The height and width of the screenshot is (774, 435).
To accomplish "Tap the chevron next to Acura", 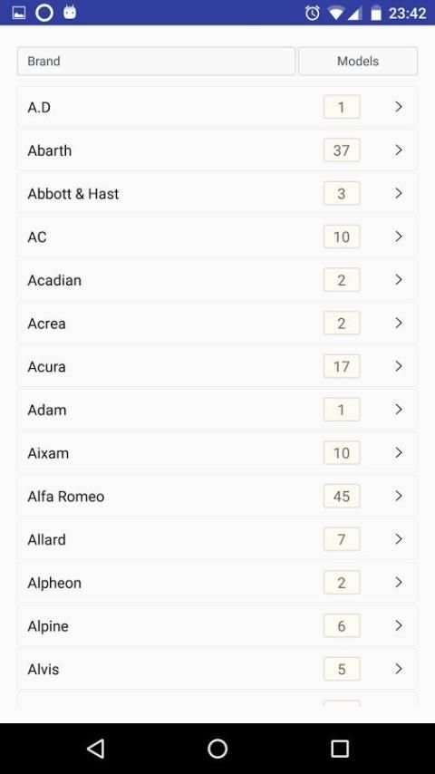I will click(399, 366).
